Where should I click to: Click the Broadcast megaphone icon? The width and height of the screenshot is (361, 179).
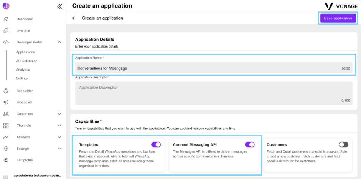6,102
